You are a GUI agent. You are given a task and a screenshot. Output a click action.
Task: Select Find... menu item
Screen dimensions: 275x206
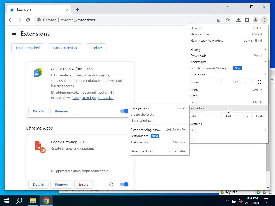tap(228, 102)
